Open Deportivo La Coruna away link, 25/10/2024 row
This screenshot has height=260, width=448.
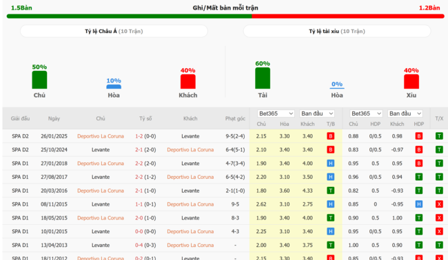[190, 150]
